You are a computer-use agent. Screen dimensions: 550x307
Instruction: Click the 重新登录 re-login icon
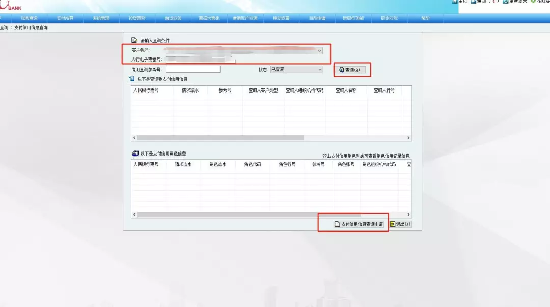505,2
